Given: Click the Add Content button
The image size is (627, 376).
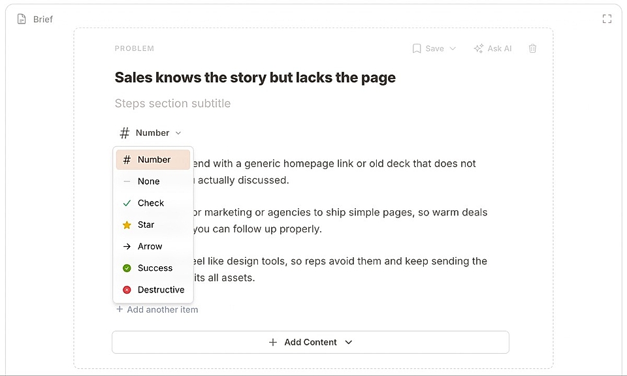Looking at the screenshot, I should [310, 342].
